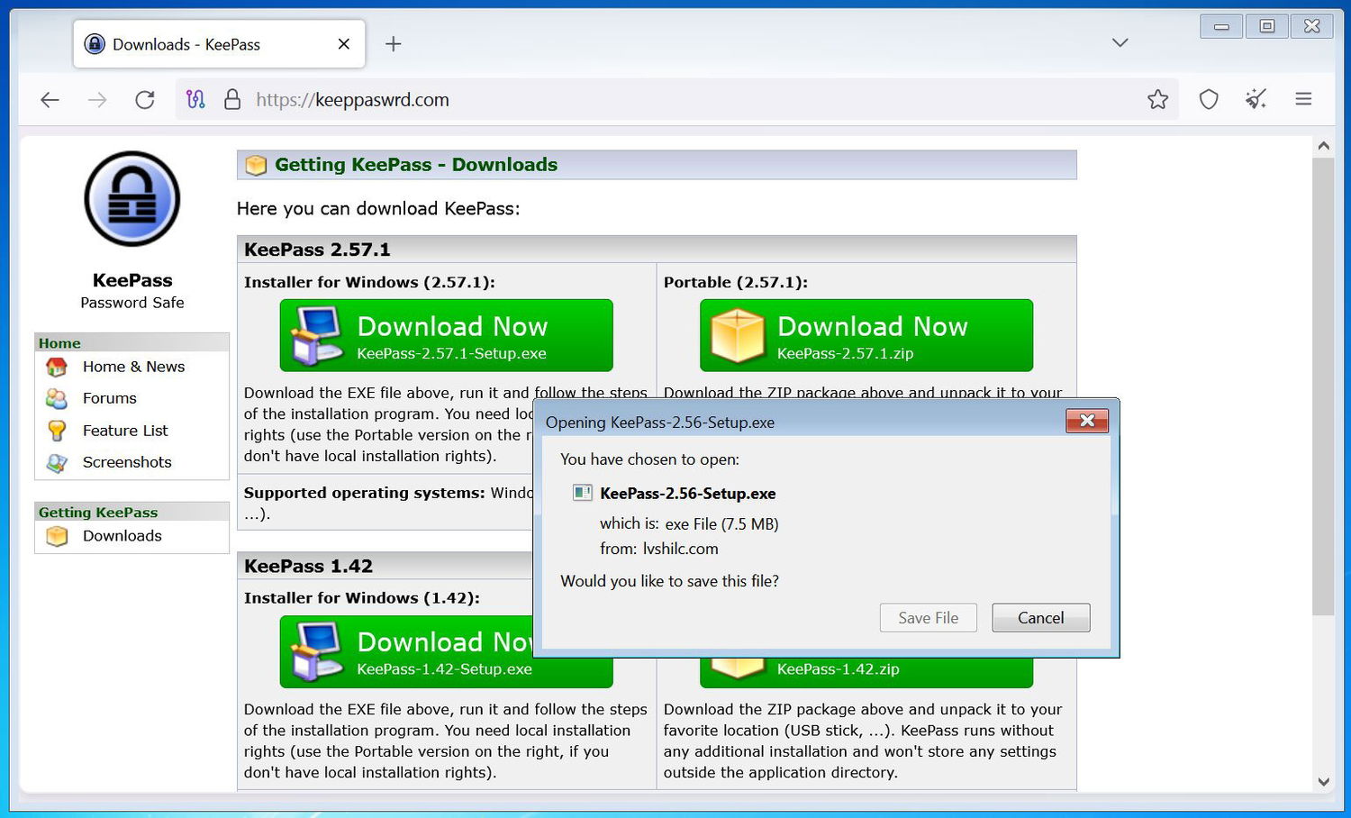Close the Downloads - KeePass tab
This screenshot has height=818, width=1351.
[343, 44]
